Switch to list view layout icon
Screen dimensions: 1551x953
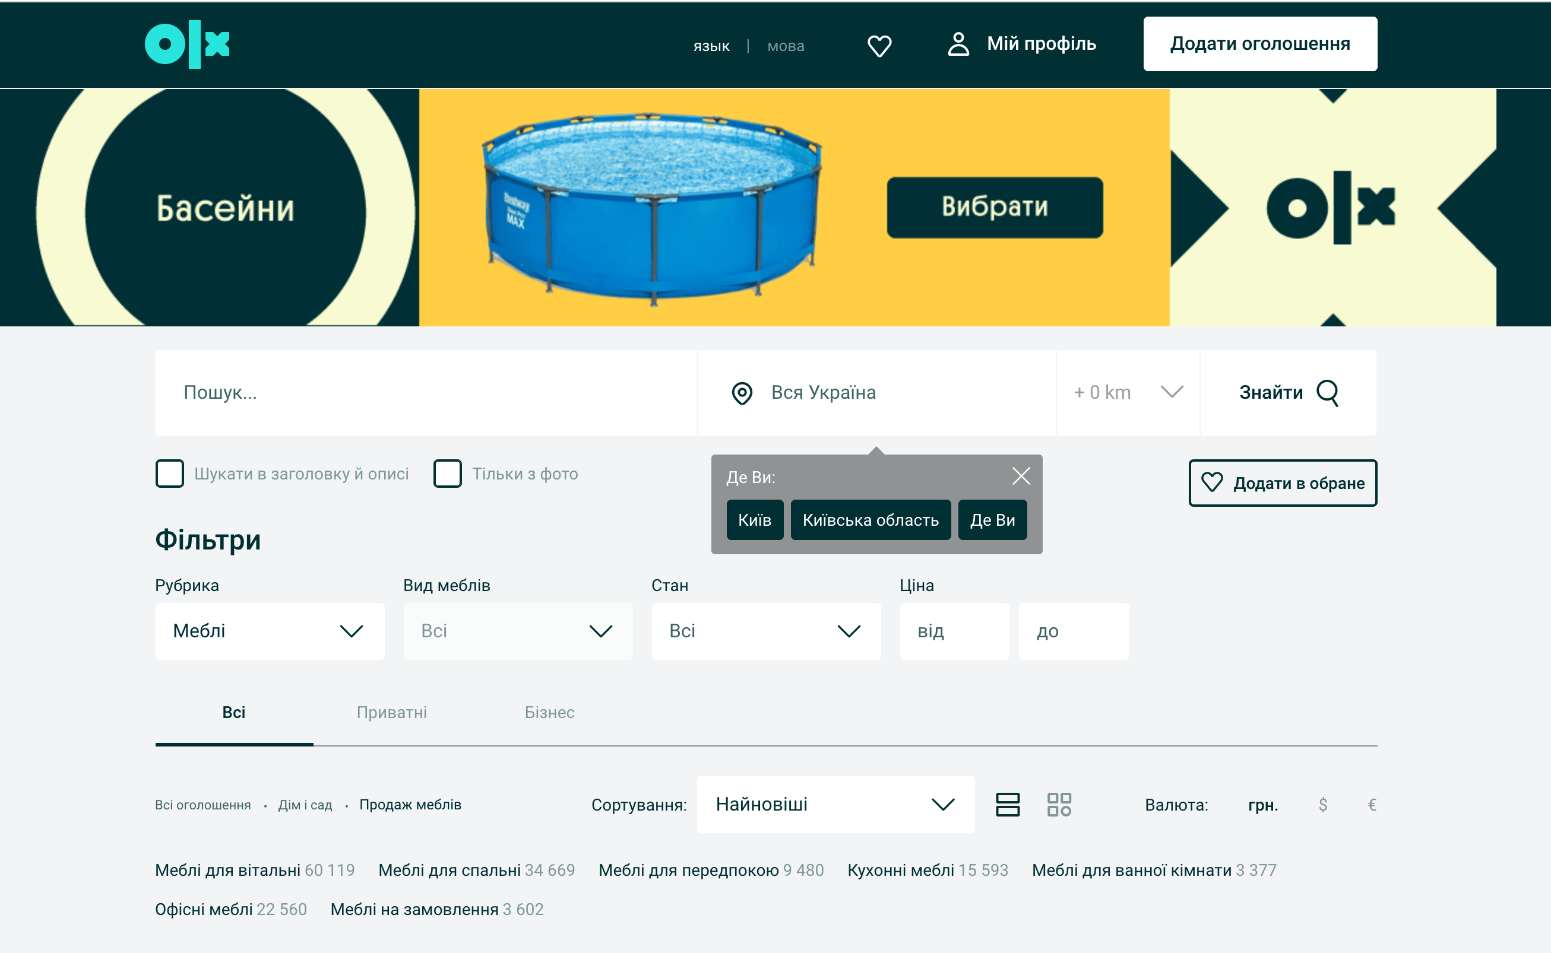1007,804
